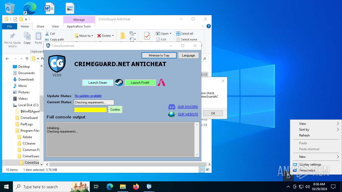Click the Confirm button

tap(115, 110)
